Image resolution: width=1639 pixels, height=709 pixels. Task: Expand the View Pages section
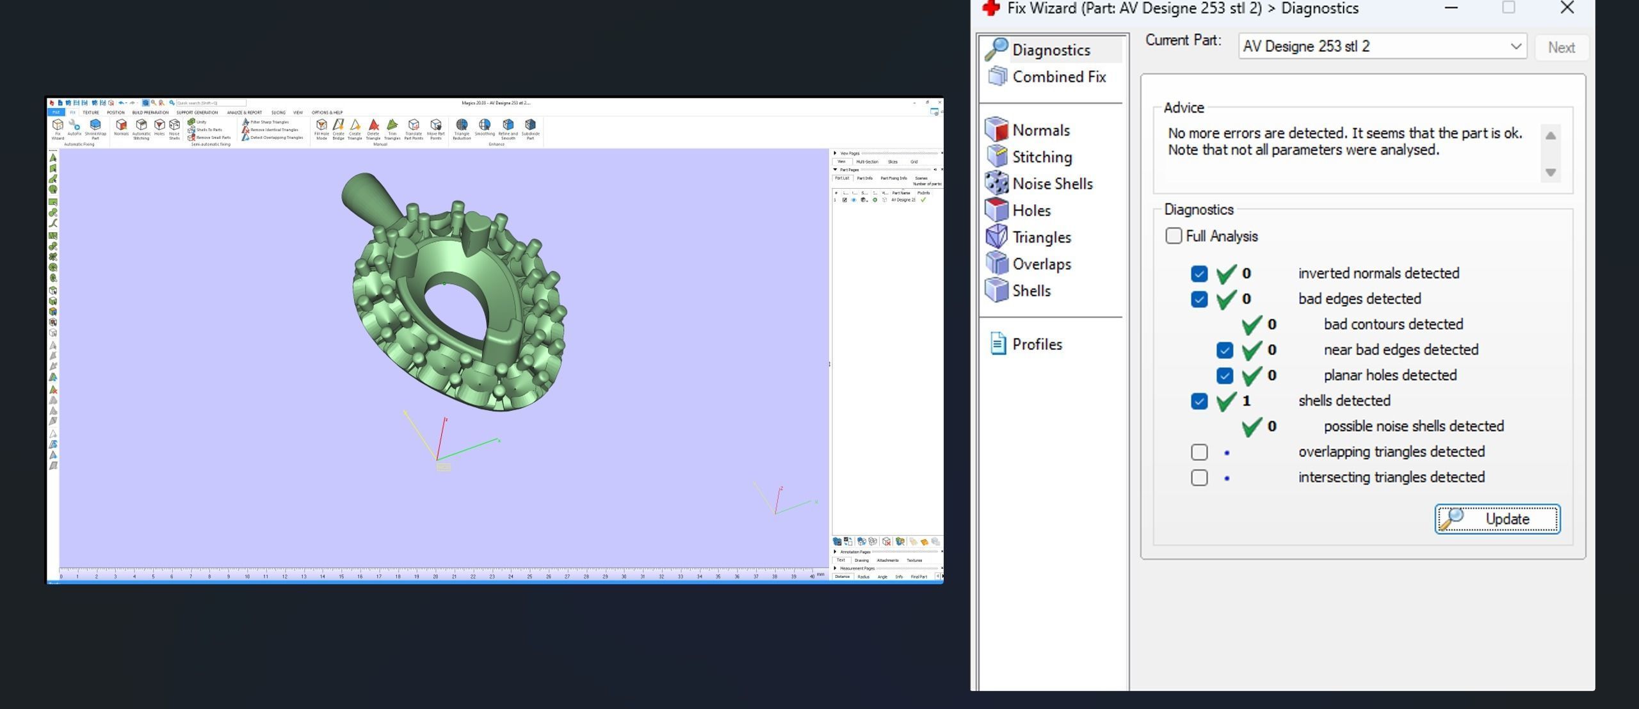click(836, 154)
